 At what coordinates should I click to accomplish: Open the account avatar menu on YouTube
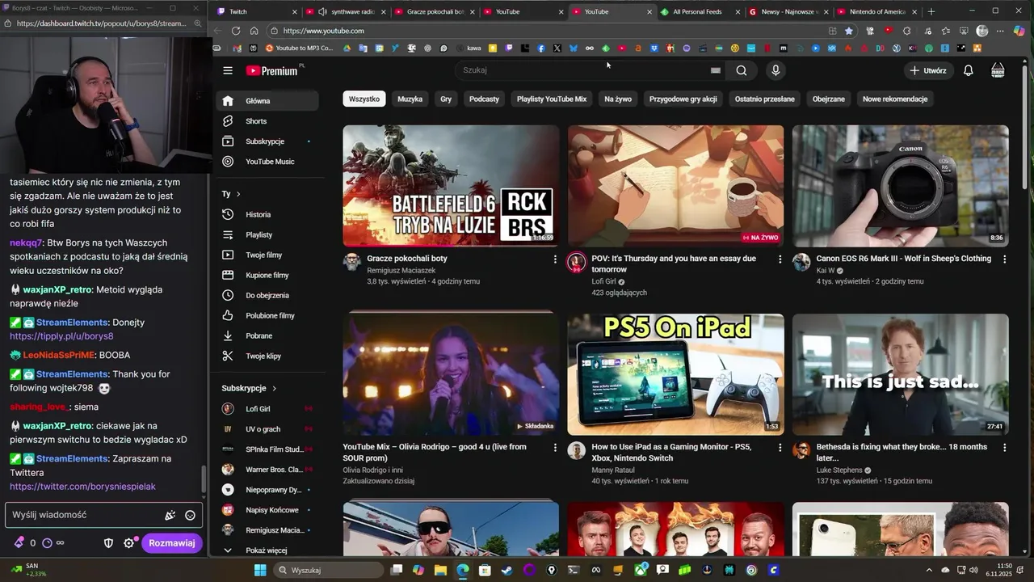(x=998, y=70)
